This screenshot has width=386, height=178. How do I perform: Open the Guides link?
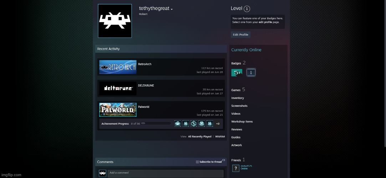coord(236,137)
